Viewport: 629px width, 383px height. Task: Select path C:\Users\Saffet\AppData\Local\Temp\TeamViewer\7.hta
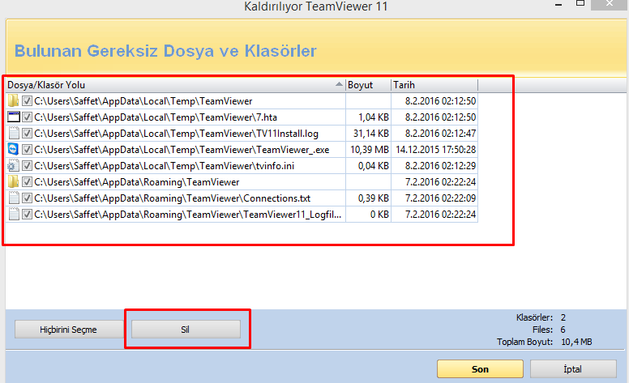tap(156, 117)
